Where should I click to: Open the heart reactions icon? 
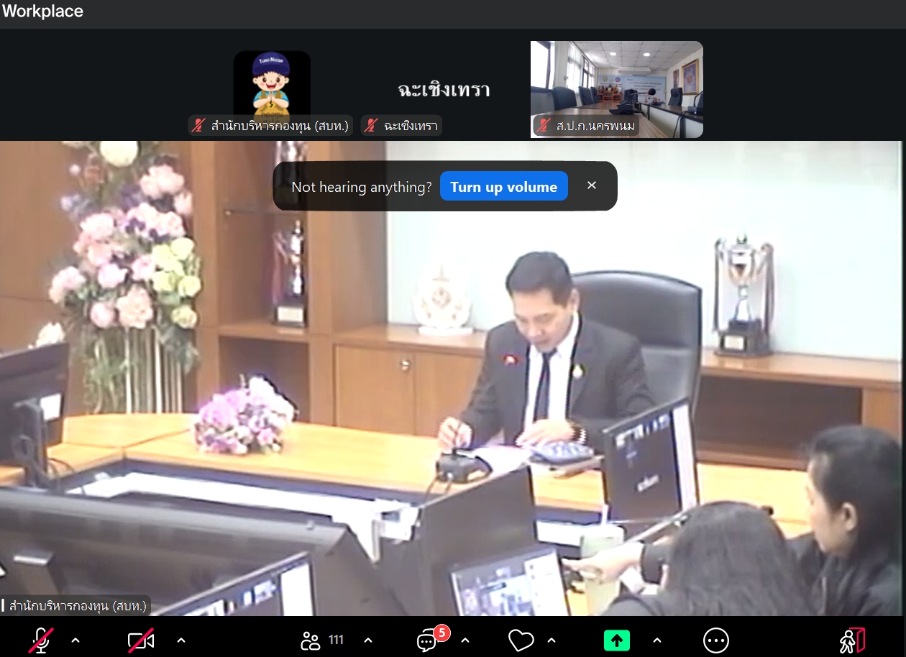point(521,640)
